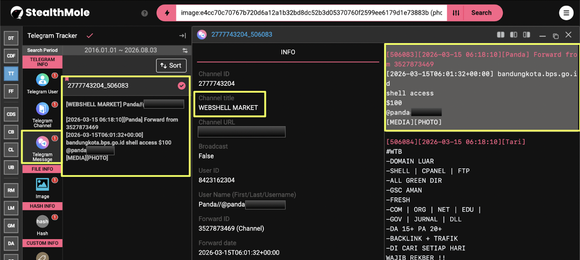
Task: Select the TT Telegram Tracker module
Action: pyautogui.click(x=11, y=74)
